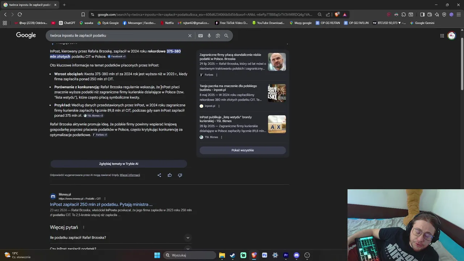Open the Google account avatar
The image size is (464, 261).
tap(451, 36)
